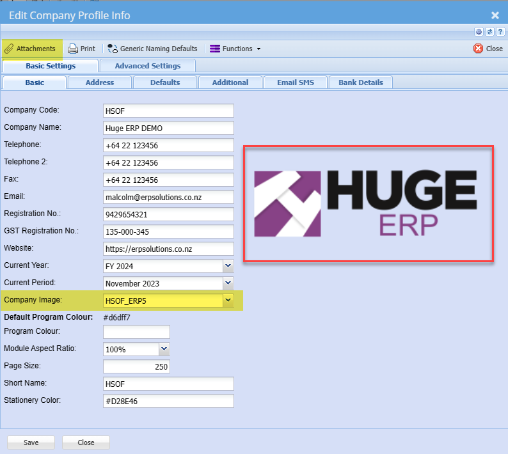Open the Address sub-tab
This screenshot has height=454, width=508.
100,82
